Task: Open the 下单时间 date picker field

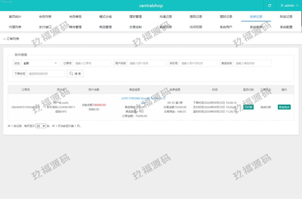Action: pos(45,74)
